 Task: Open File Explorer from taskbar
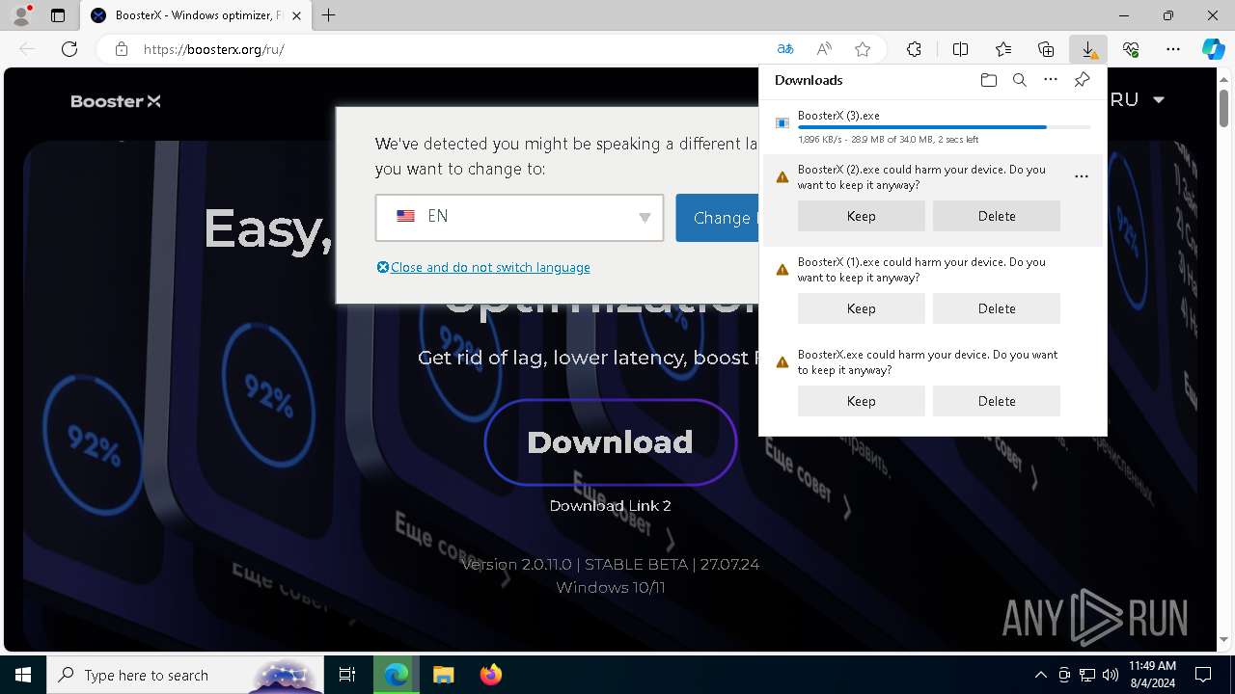pyautogui.click(x=444, y=675)
